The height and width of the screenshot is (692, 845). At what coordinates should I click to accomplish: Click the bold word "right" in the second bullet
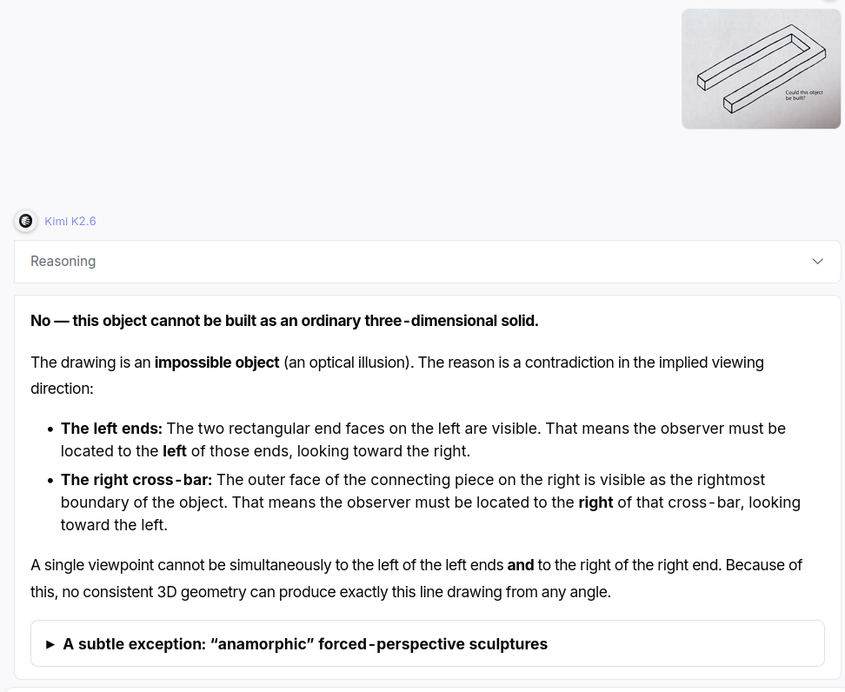(x=595, y=502)
